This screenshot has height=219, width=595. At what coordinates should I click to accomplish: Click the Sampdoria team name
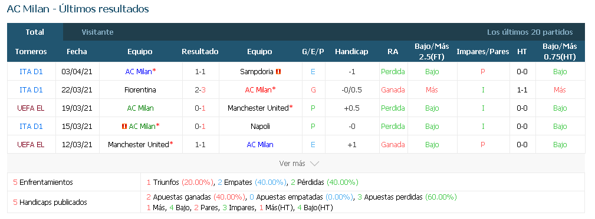point(257,72)
